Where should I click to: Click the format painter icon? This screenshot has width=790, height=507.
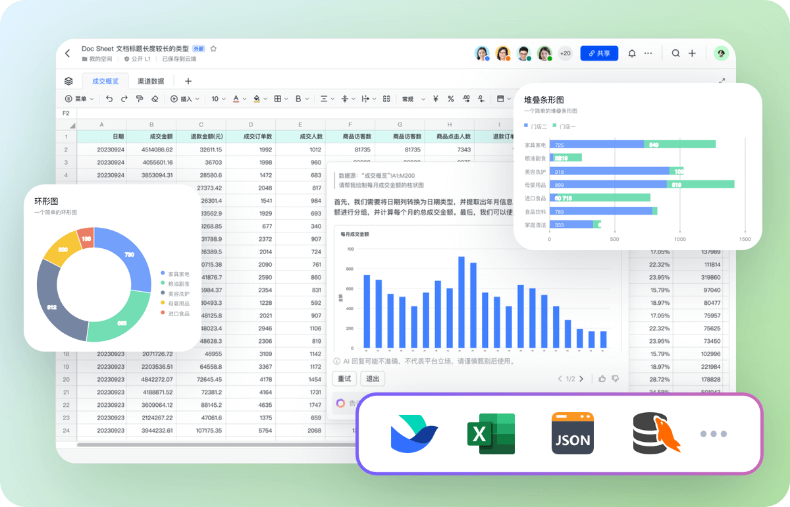(x=139, y=99)
